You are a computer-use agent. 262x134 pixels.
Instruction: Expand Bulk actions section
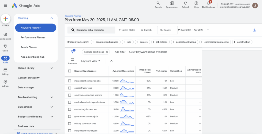[52, 107]
